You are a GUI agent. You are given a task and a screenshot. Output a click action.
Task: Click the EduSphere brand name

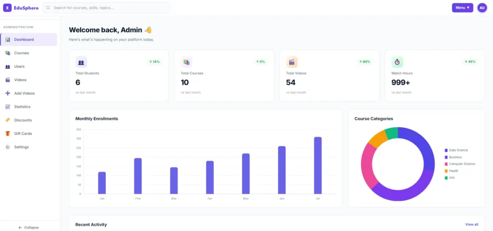coord(26,8)
